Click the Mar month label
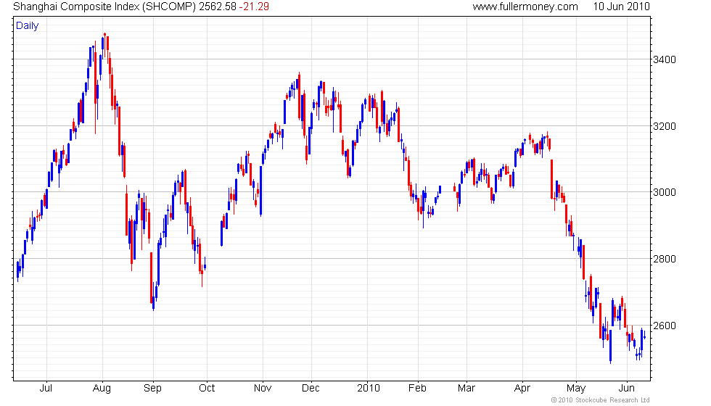711x406 pixels. pyautogui.click(x=466, y=389)
